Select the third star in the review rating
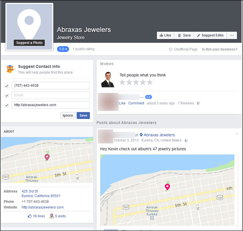243x231 pixels. point(136,82)
